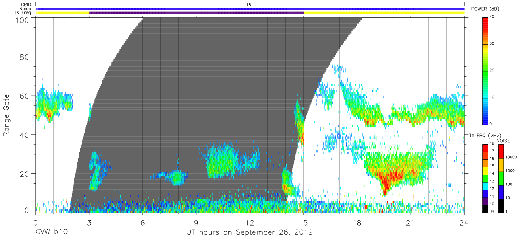Pick the blue swatch in NOISE legend
Image resolution: width=522 pixels, height=241 pixels.
501,192
